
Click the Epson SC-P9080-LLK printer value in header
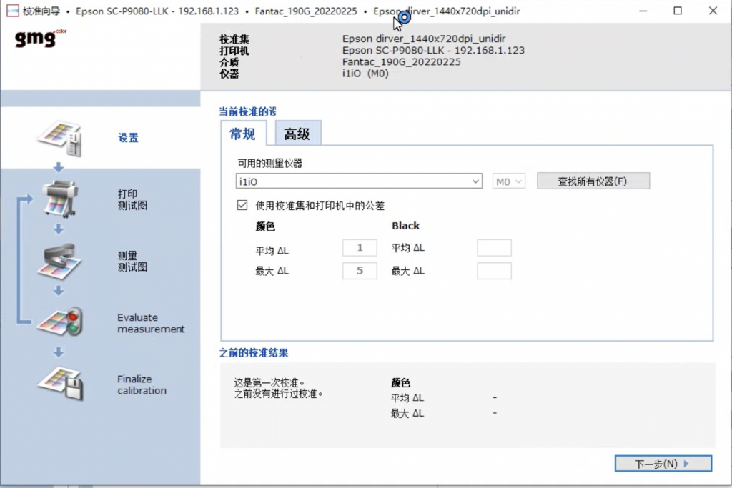coord(433,51)
